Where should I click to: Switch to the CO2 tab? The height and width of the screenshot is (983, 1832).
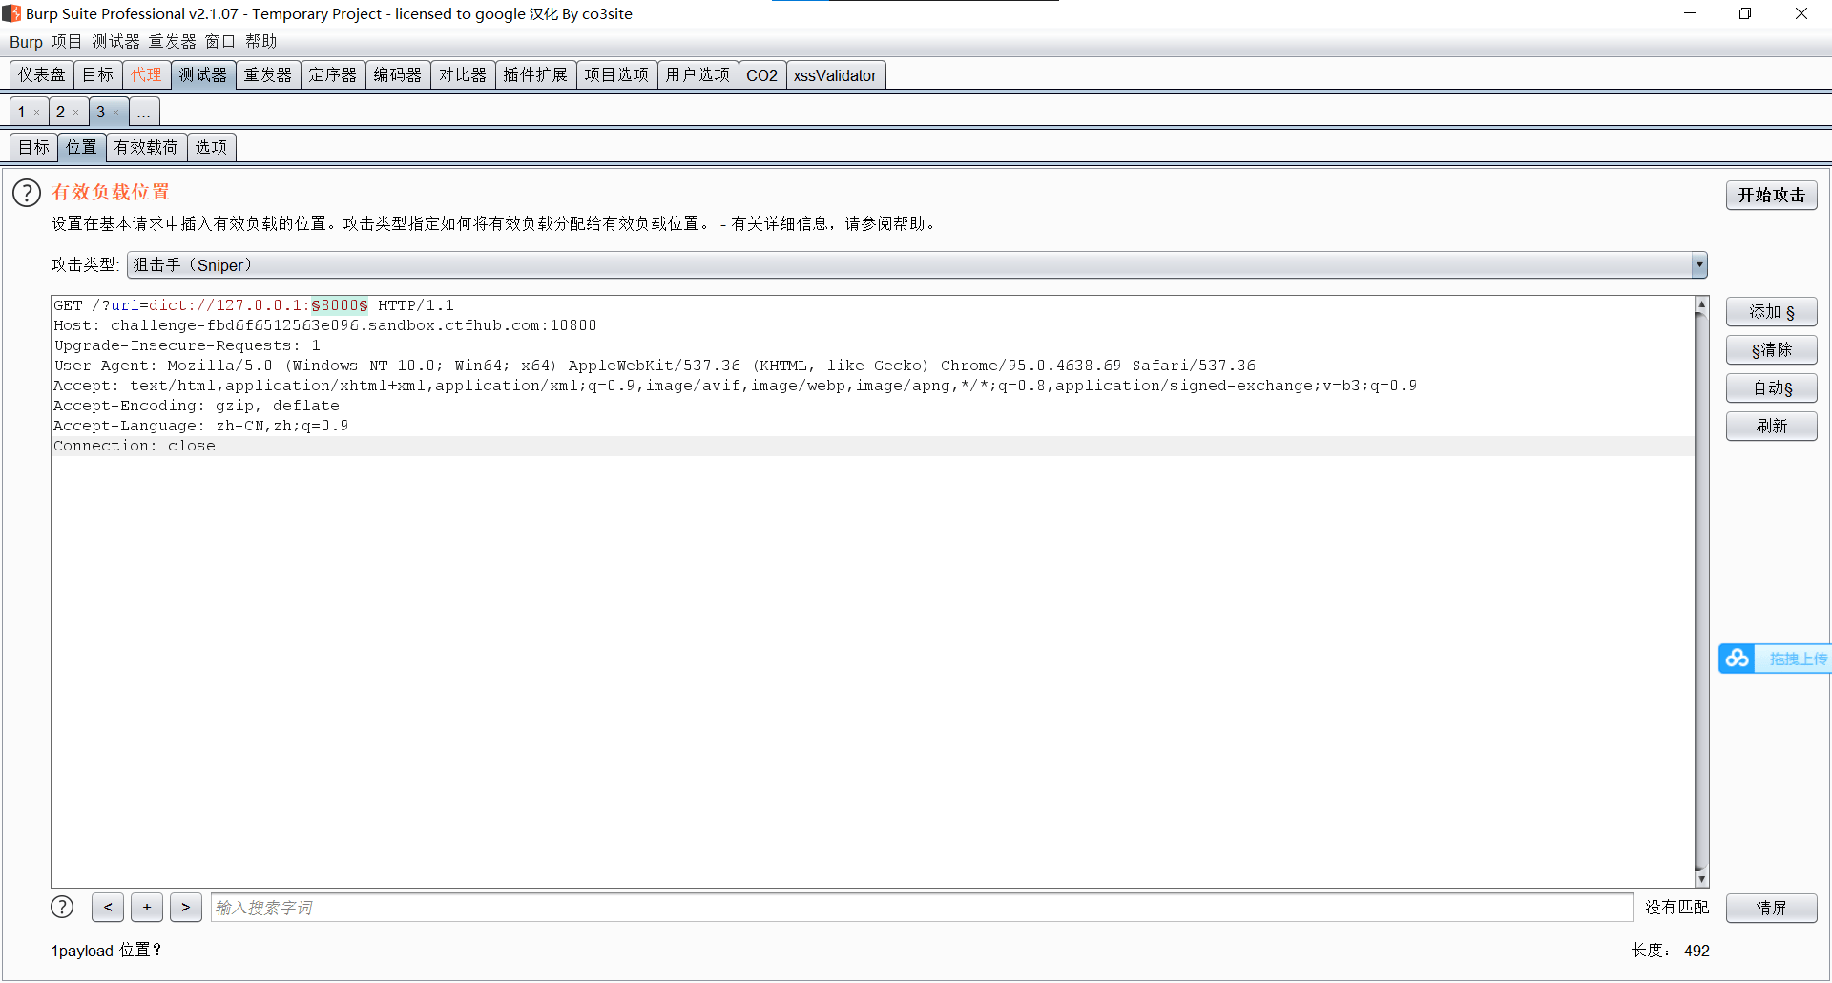pyautogui.click(x=760, y=74)
